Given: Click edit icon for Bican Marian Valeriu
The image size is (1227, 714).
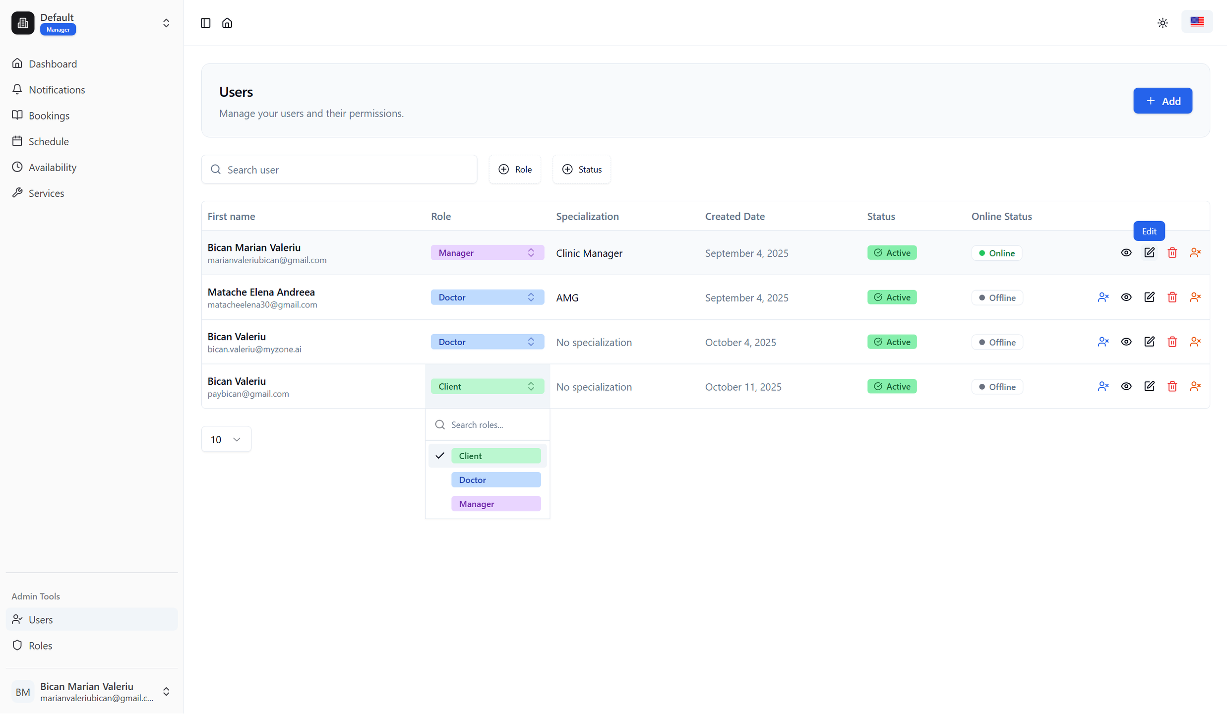Looking at the screenshot, I should coord(1149,253).
